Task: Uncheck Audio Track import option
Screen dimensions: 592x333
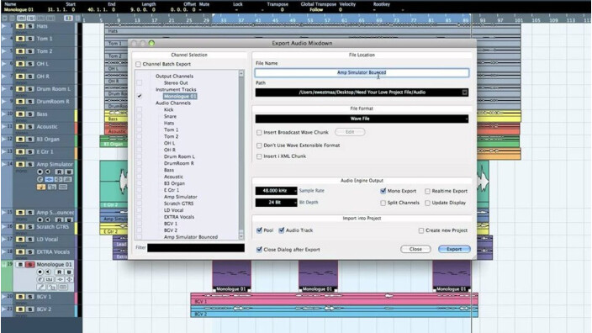Action: point(281,230)
